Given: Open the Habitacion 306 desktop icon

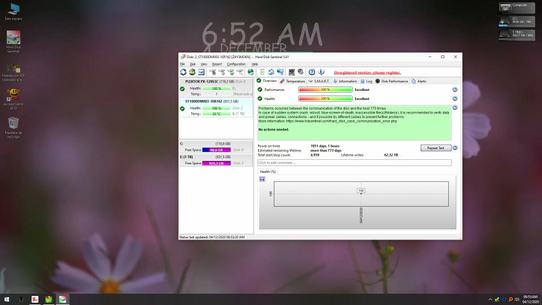Looking at the screenshot, I should coord(13,73).
